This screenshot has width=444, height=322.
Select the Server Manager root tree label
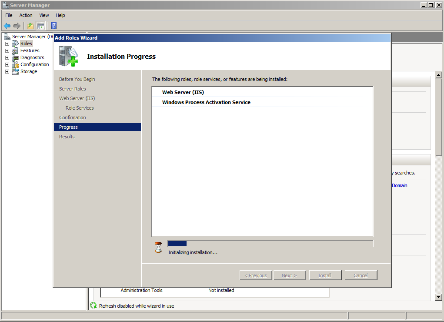pos(32,37)
